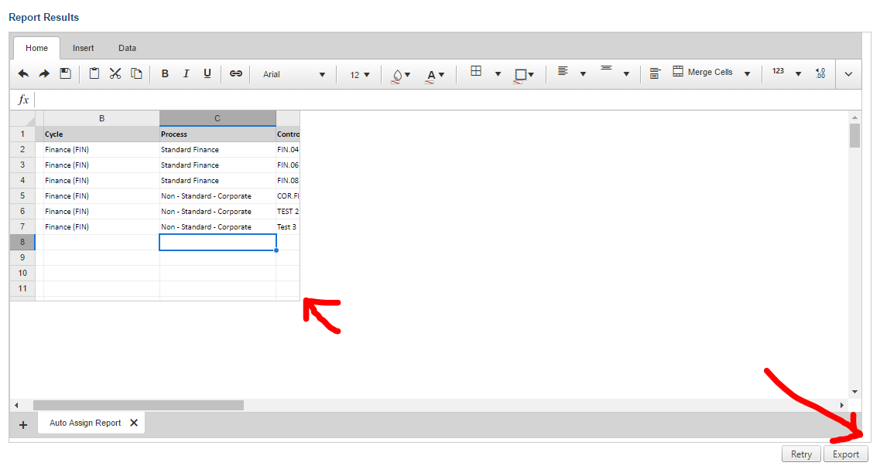Expand the horizontal alignment dropdown arrow
This screenshot has width=880, height=476.
583,74
